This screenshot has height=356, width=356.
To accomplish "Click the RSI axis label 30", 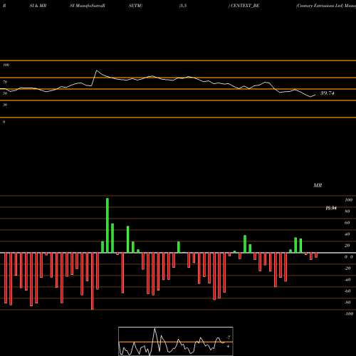I will coord(5,105).
